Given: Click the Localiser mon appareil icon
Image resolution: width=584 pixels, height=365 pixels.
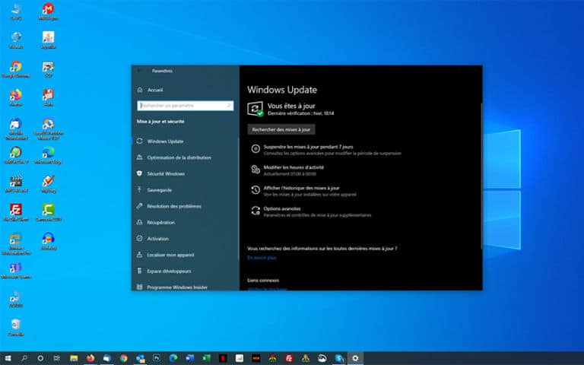Looking at the screenshot, I should click(139, 255).
